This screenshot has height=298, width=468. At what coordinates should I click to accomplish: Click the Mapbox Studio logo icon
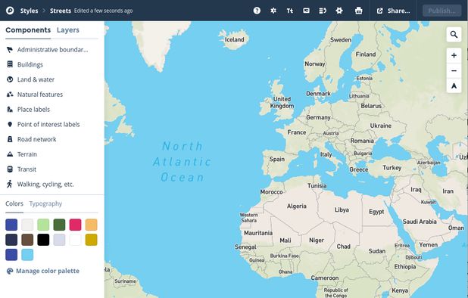pos(10,11)
